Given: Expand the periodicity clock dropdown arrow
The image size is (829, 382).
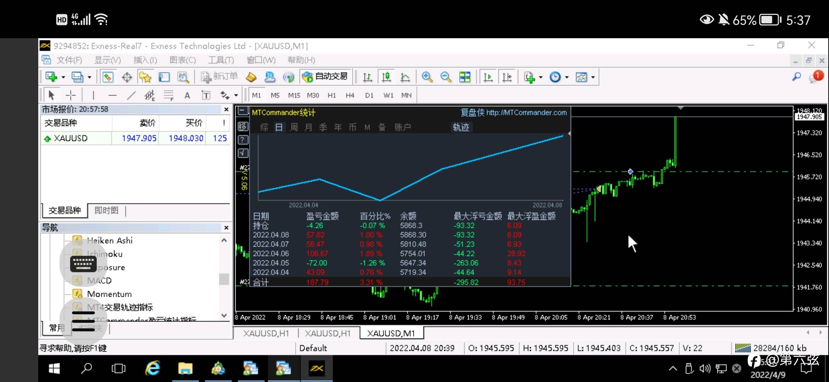Looking at the screenshot, I should (x=567, y=77).
